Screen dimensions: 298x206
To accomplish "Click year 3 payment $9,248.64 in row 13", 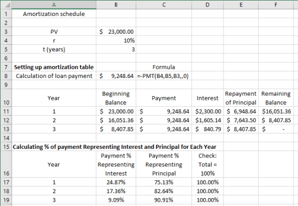I will (x=164, y=129).
